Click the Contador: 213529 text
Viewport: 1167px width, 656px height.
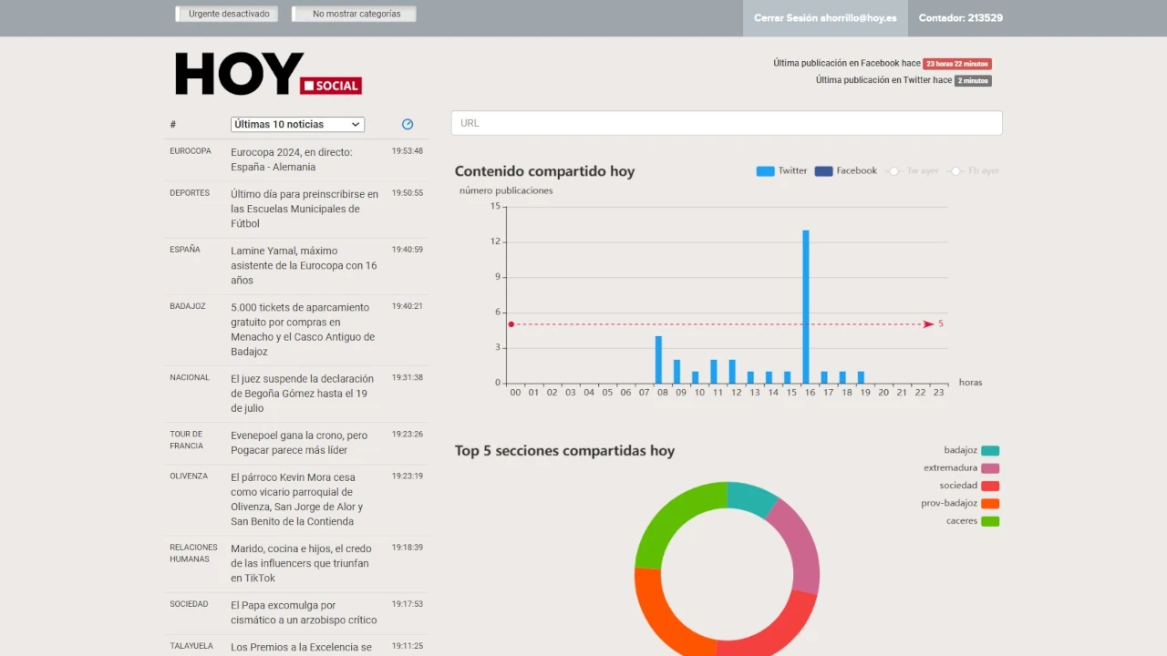tap(961, 18)
